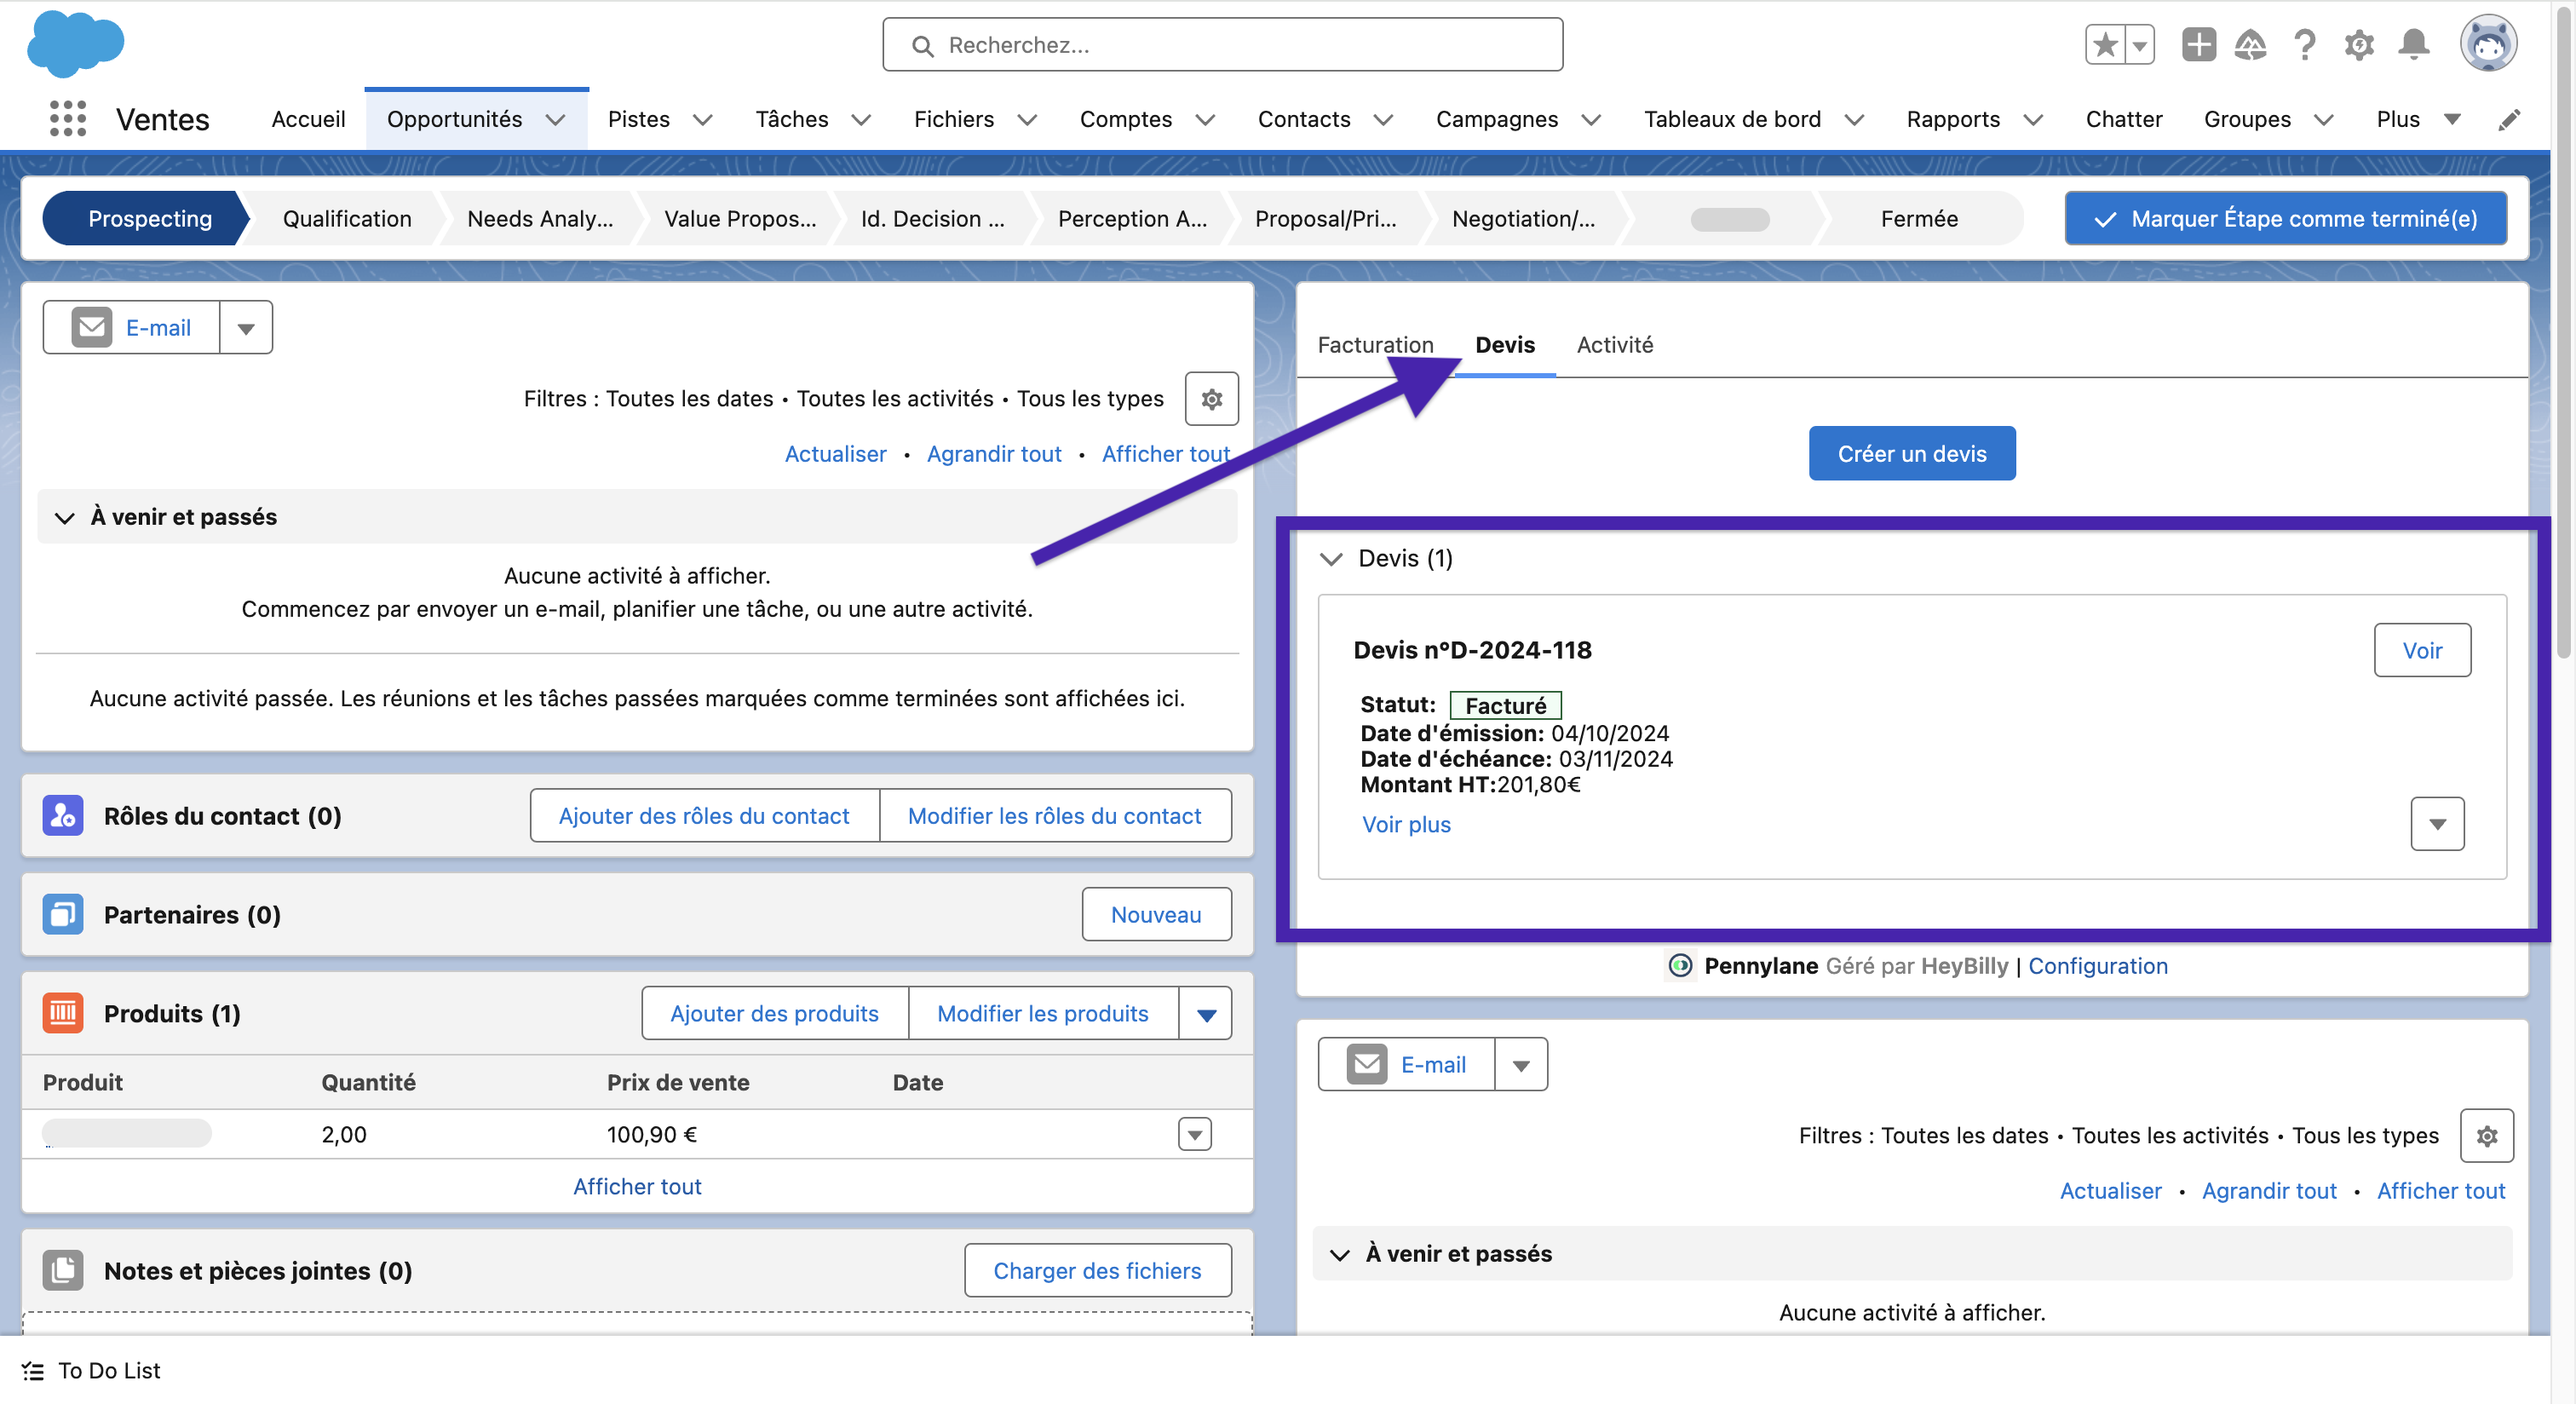Click Voir on Devis D-2024-118

click(2422, 651)
